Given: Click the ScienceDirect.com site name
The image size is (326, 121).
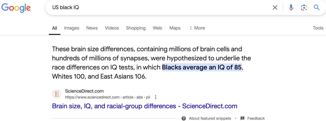Looking at the screenshot, I should pos(84,91).
